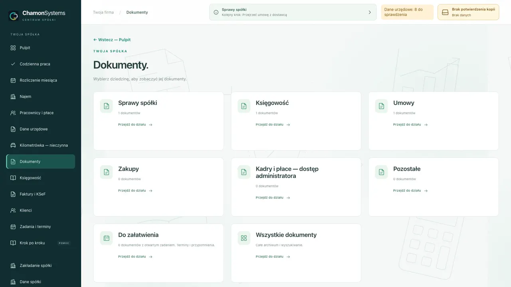The image size is (511, 287).
Task: Open the Dane urzędowe: 8 do sprawdzenia notice
Action: pos(407,12)
